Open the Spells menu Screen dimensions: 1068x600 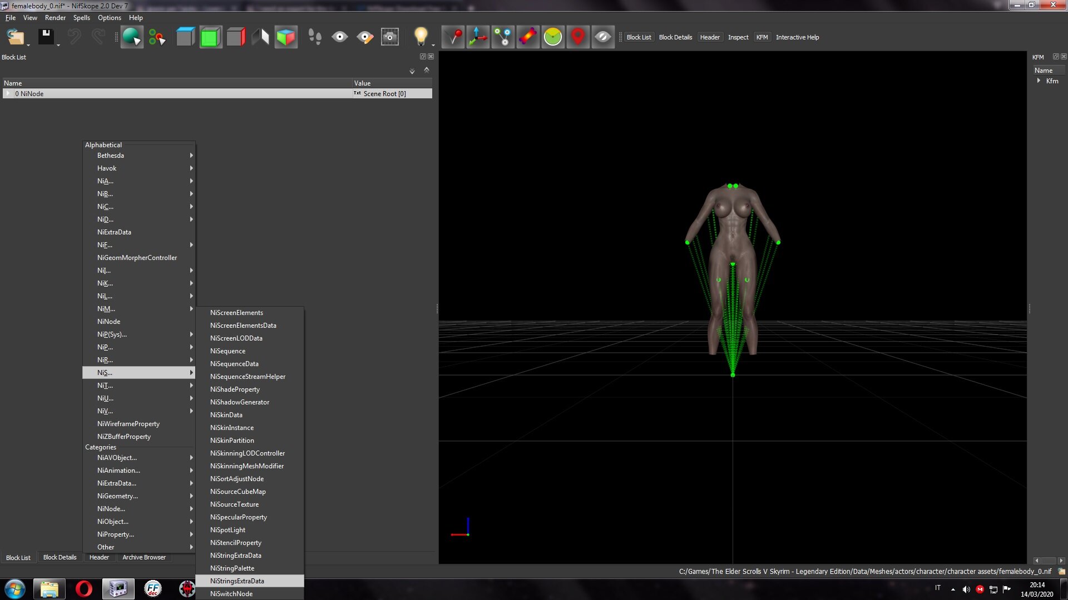coord(81,18)
